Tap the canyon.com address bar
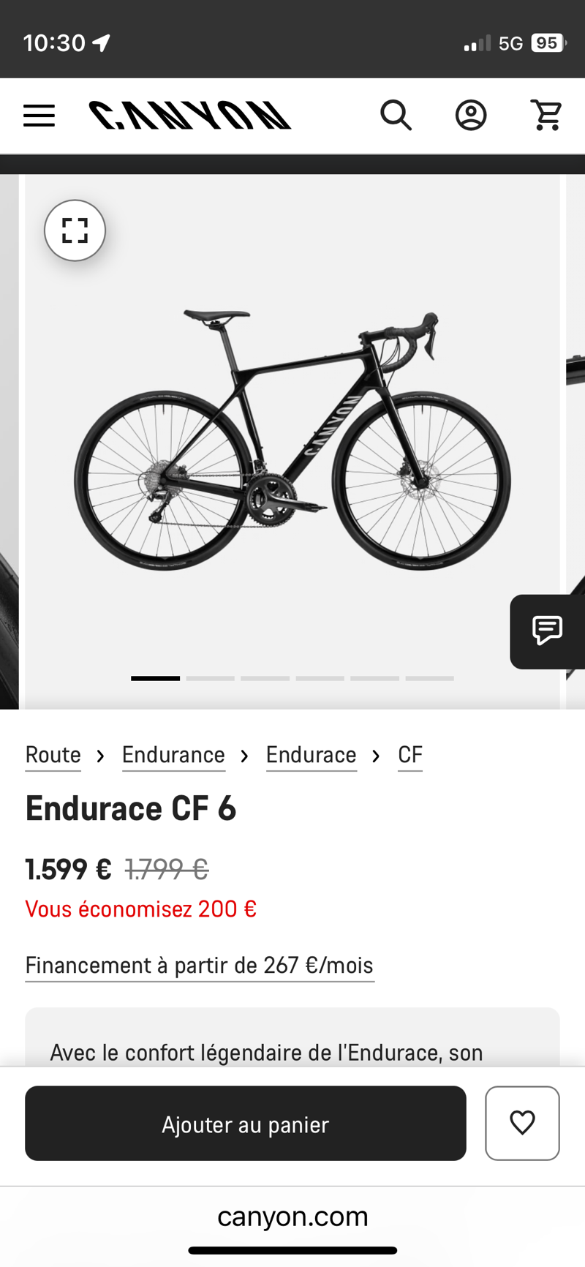The width and height of the screenshot is (585, 1267). click(x=292, y=1217)
